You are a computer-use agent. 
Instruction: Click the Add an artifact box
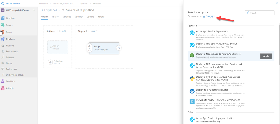57,47
